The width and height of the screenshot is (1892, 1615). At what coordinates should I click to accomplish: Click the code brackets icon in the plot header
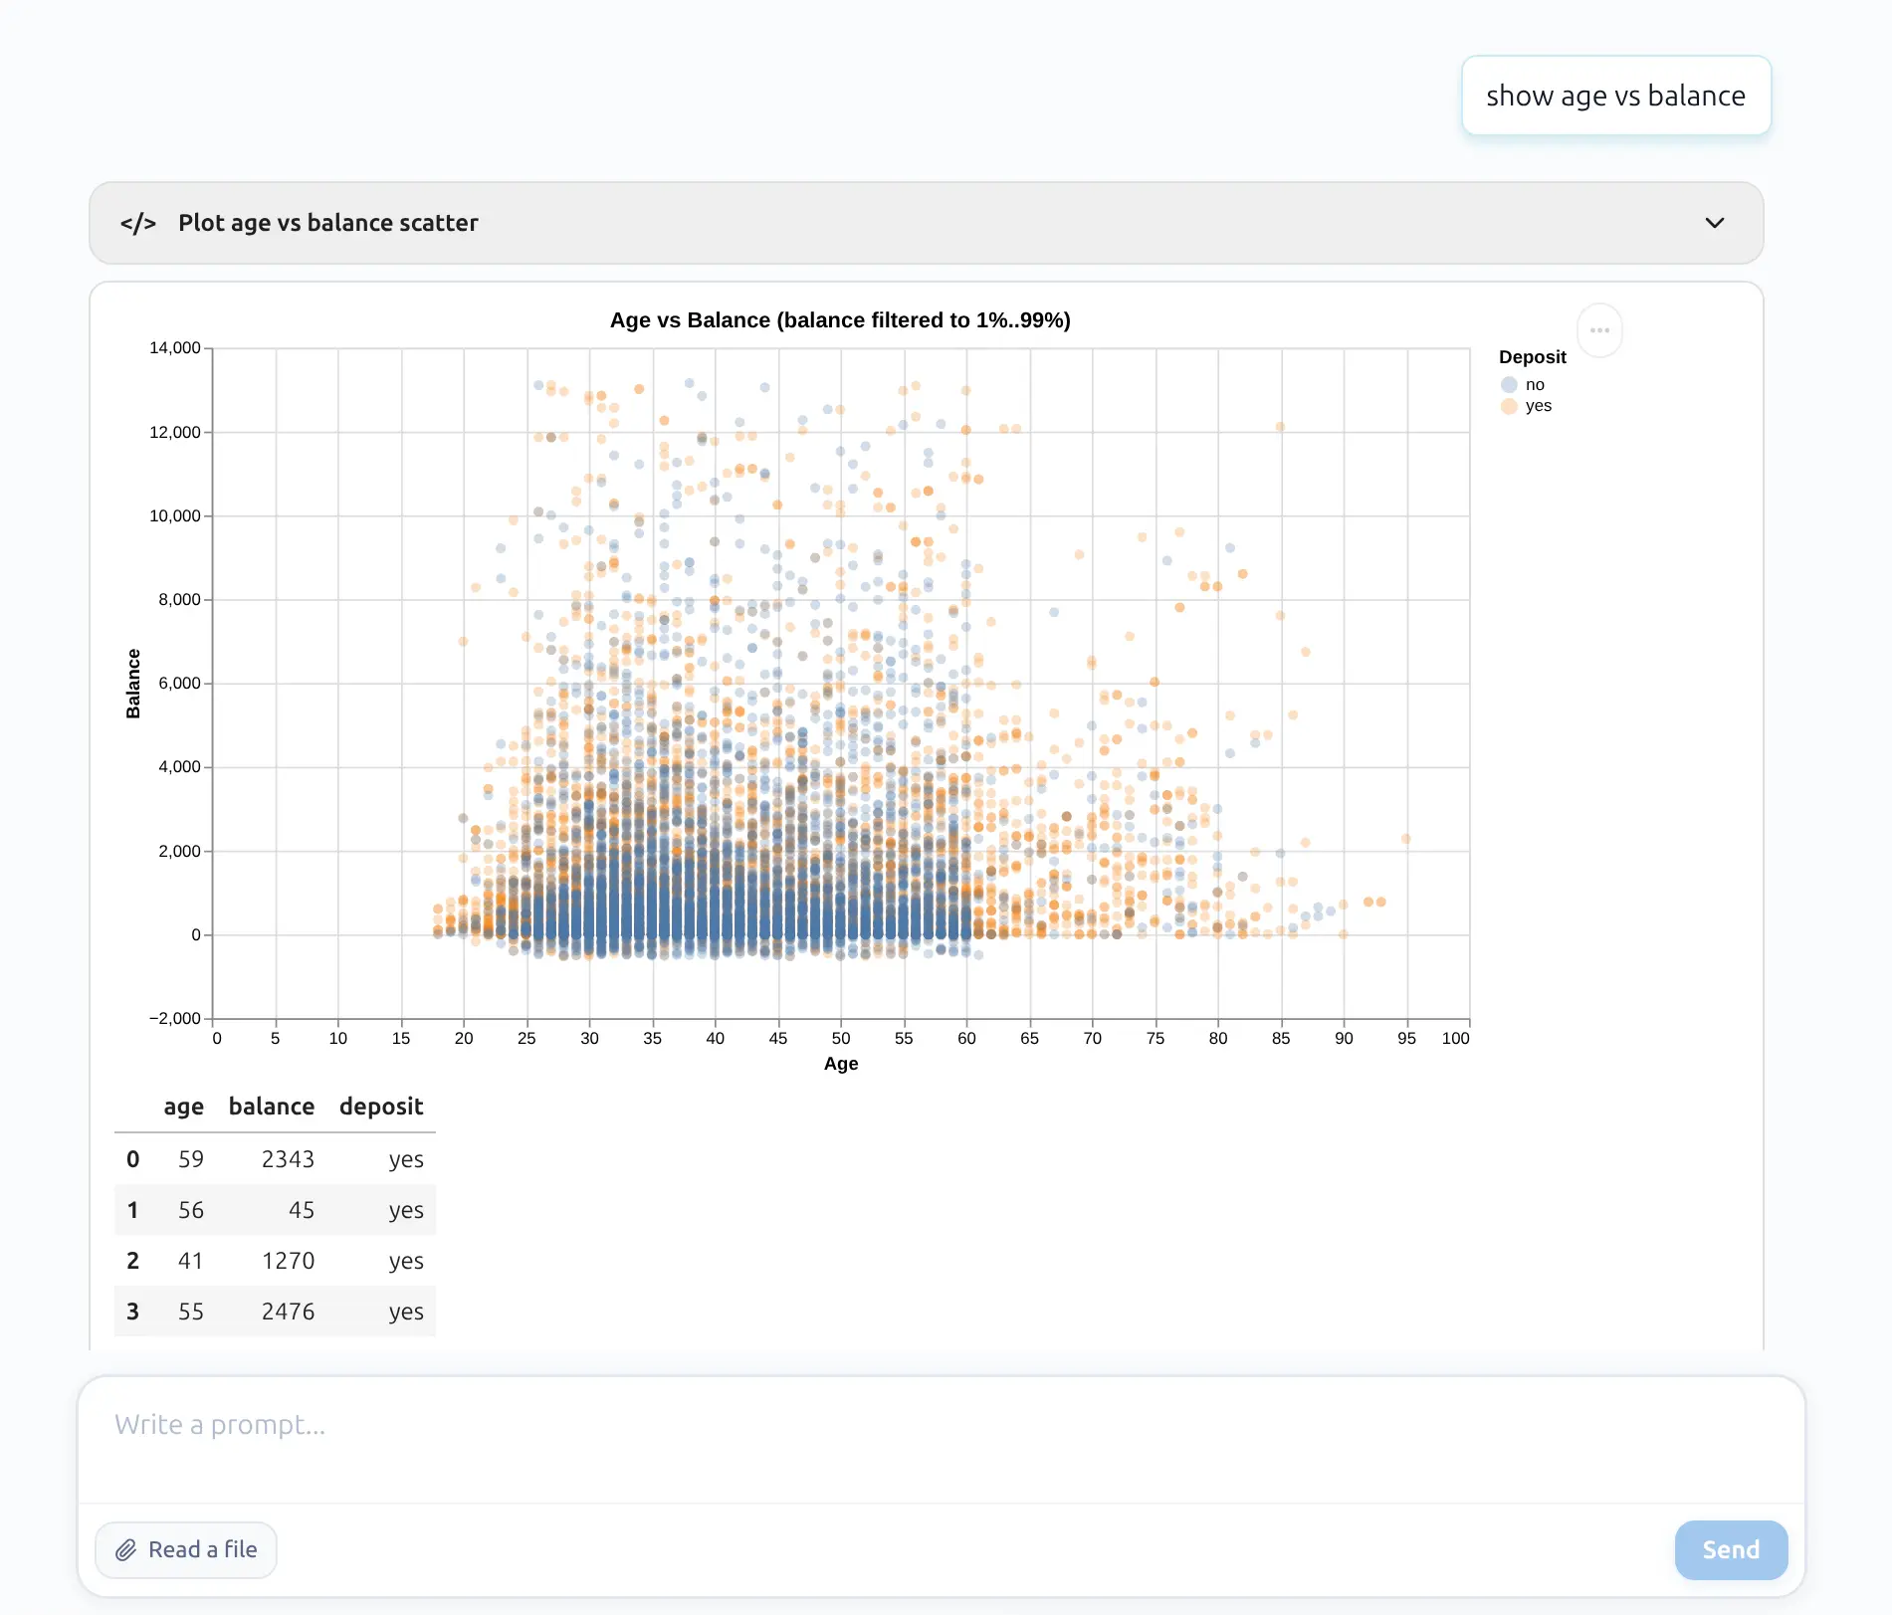pyautogui.click(x=137, y=223)
